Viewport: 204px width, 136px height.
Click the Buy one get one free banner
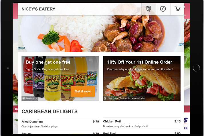coord(60,78)
